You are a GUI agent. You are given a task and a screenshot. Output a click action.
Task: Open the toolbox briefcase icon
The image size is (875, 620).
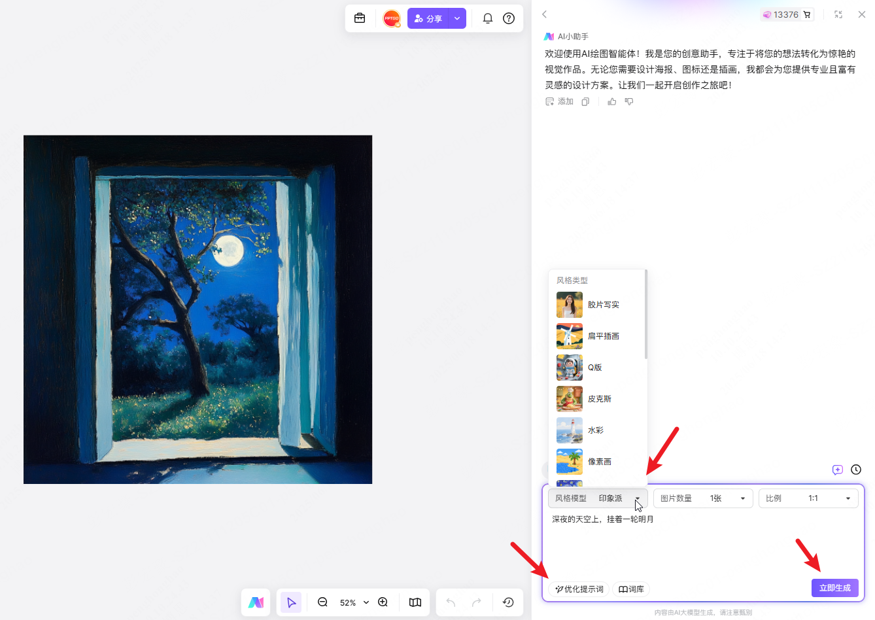tap(360, 18)
